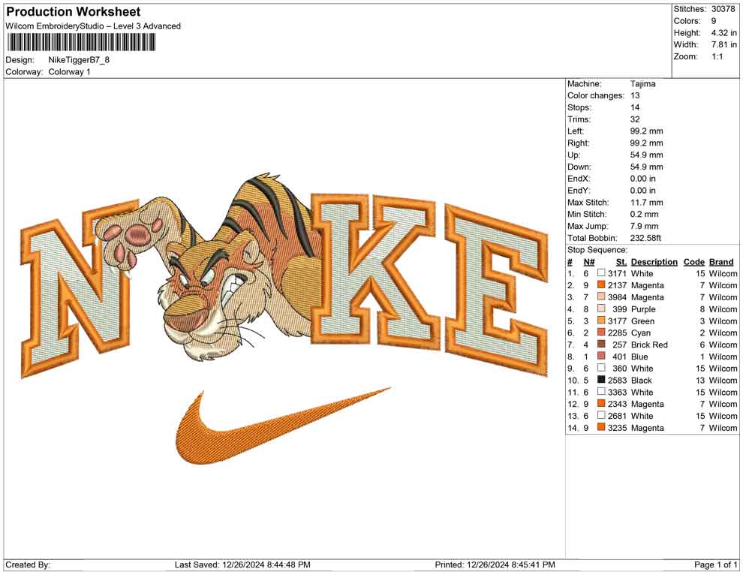
Task: Click 'Brick Red' description in row 7
Action: pyautogui.click(x=649, y=345)
